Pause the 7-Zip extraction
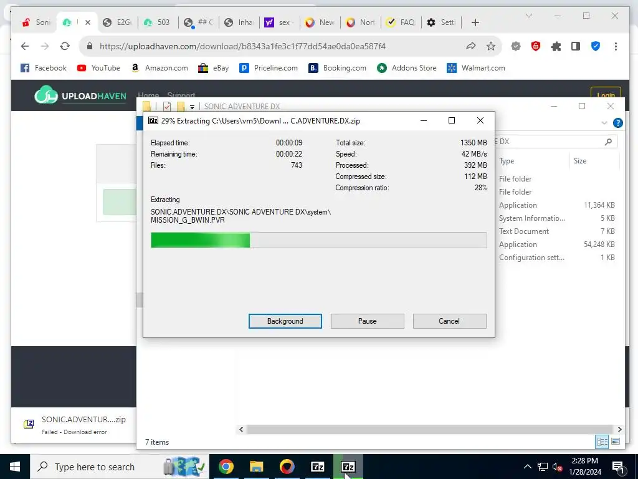Viewport: 638px width, 479px height. pyautogui.click(x=367, y=321)
